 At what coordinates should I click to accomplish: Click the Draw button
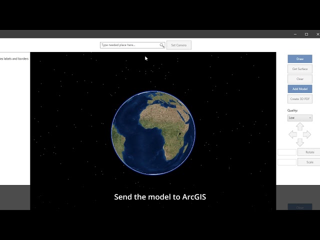[300, 59]
